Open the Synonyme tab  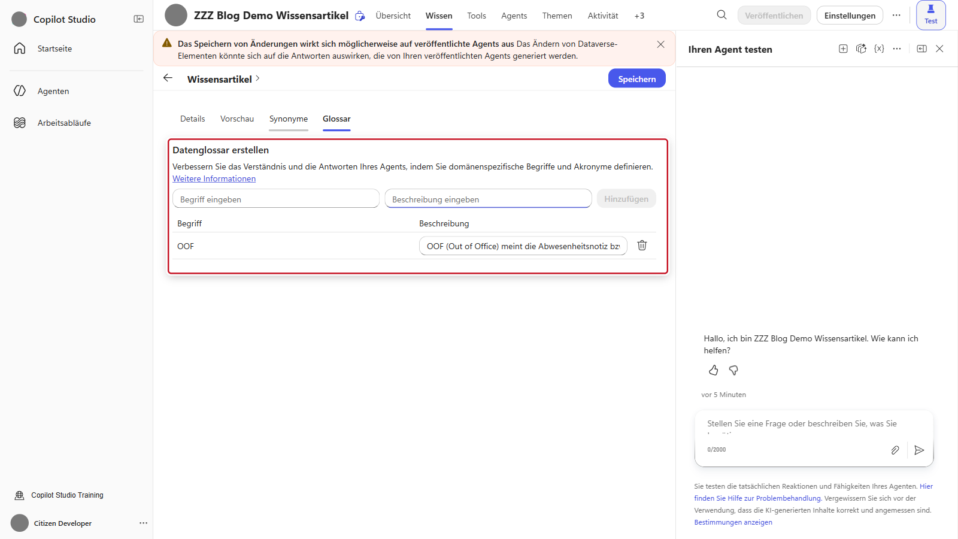(x=289, y=119)
